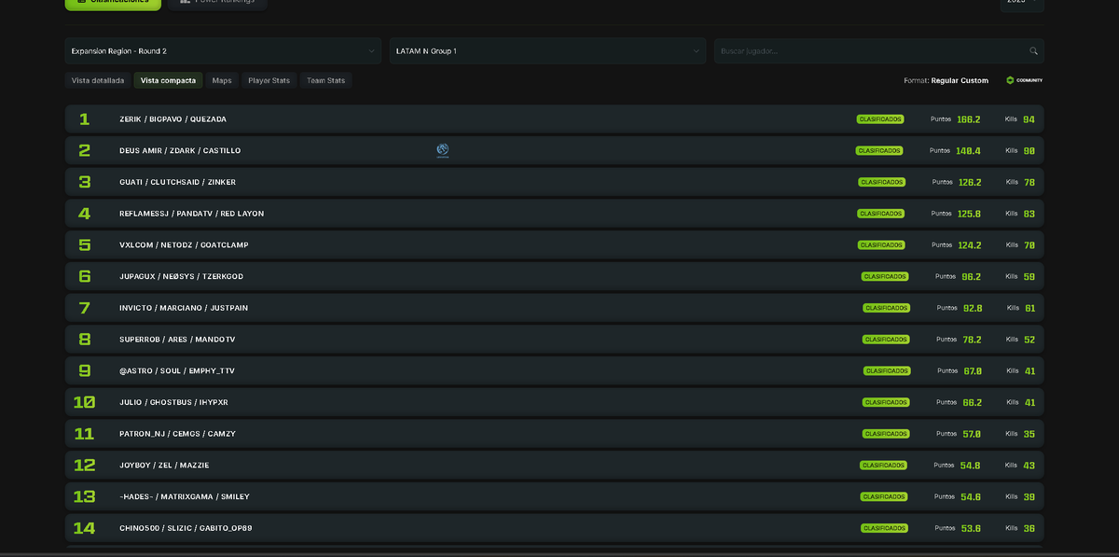Viewport: 1119px width, 557px height.
Task: Open the Maps tab
Action: point(222,80)
